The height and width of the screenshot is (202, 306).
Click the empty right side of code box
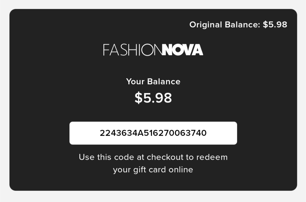222,133
